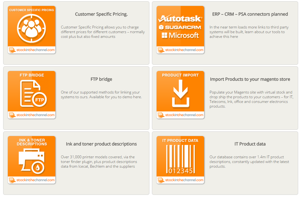This screenshot has width=301, height=198.
Task: Select the 31,000 printer models description text
Action: click(99, 162)
